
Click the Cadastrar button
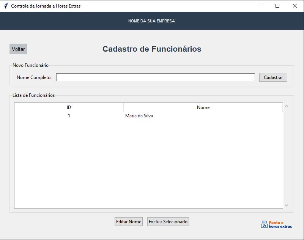[273, 77]
